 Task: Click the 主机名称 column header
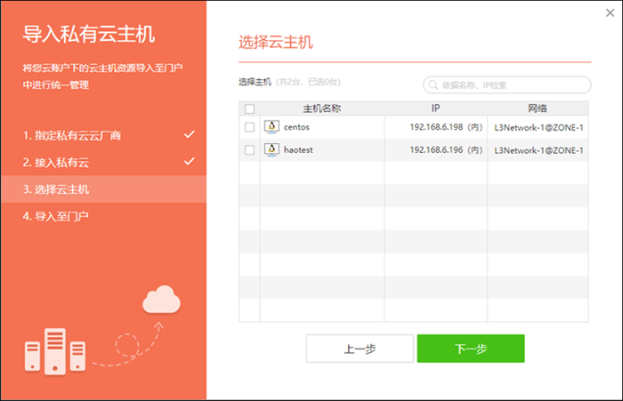click(x=321, y=108)
